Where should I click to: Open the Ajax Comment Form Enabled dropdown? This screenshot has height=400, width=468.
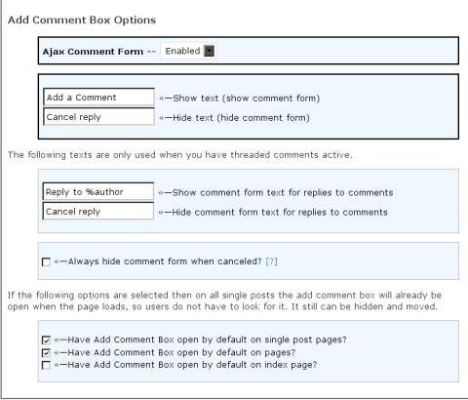pyautogui.click(x=188, y=51)
